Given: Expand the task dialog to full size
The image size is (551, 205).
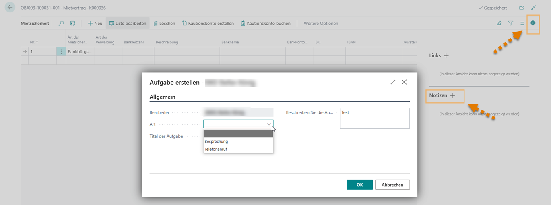Looking at the screenshot, I should [x=393, y=82].
